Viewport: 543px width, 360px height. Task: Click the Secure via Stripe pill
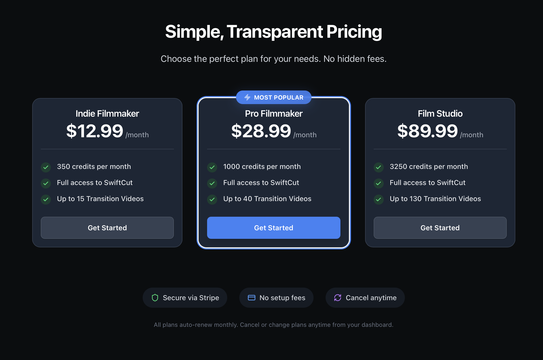click(185, 298)
